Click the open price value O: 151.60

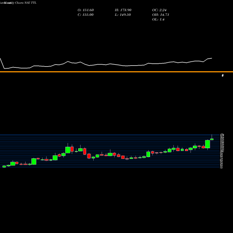[x=86, y=10]
